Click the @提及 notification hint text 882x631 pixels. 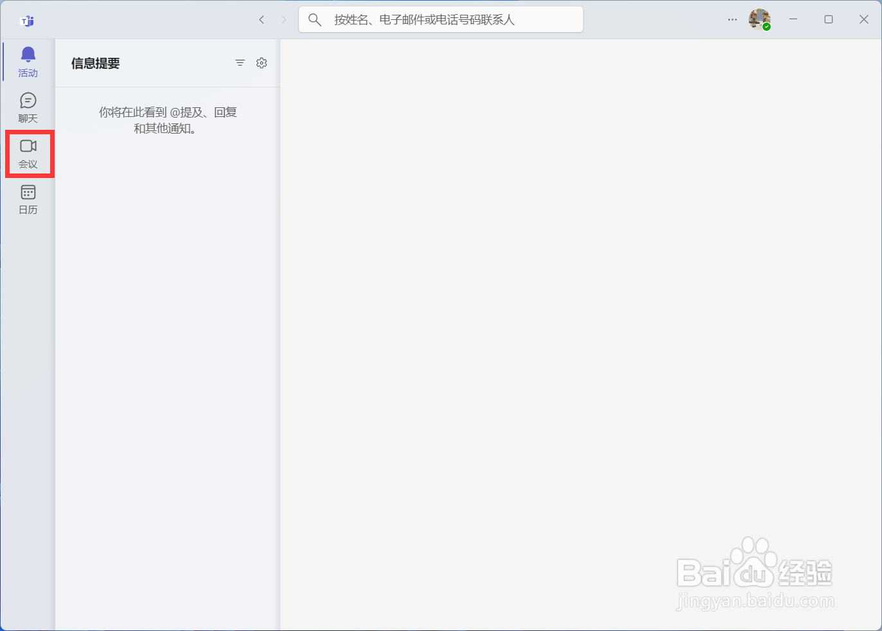(x=167, y=112)
